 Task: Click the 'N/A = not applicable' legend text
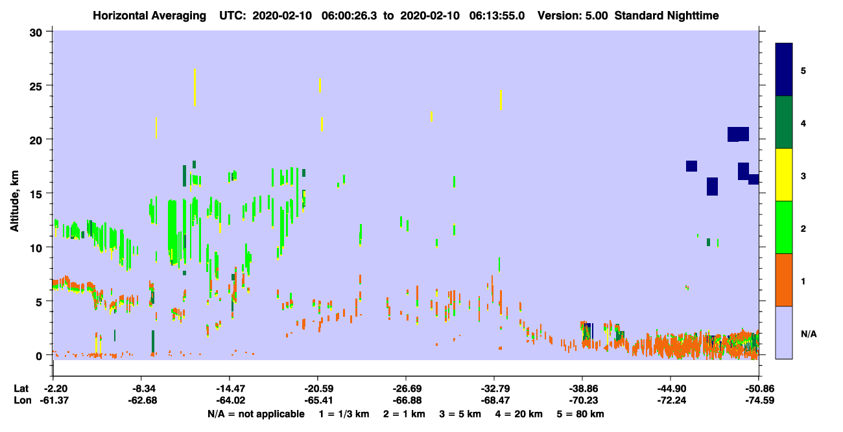point(255,414)
